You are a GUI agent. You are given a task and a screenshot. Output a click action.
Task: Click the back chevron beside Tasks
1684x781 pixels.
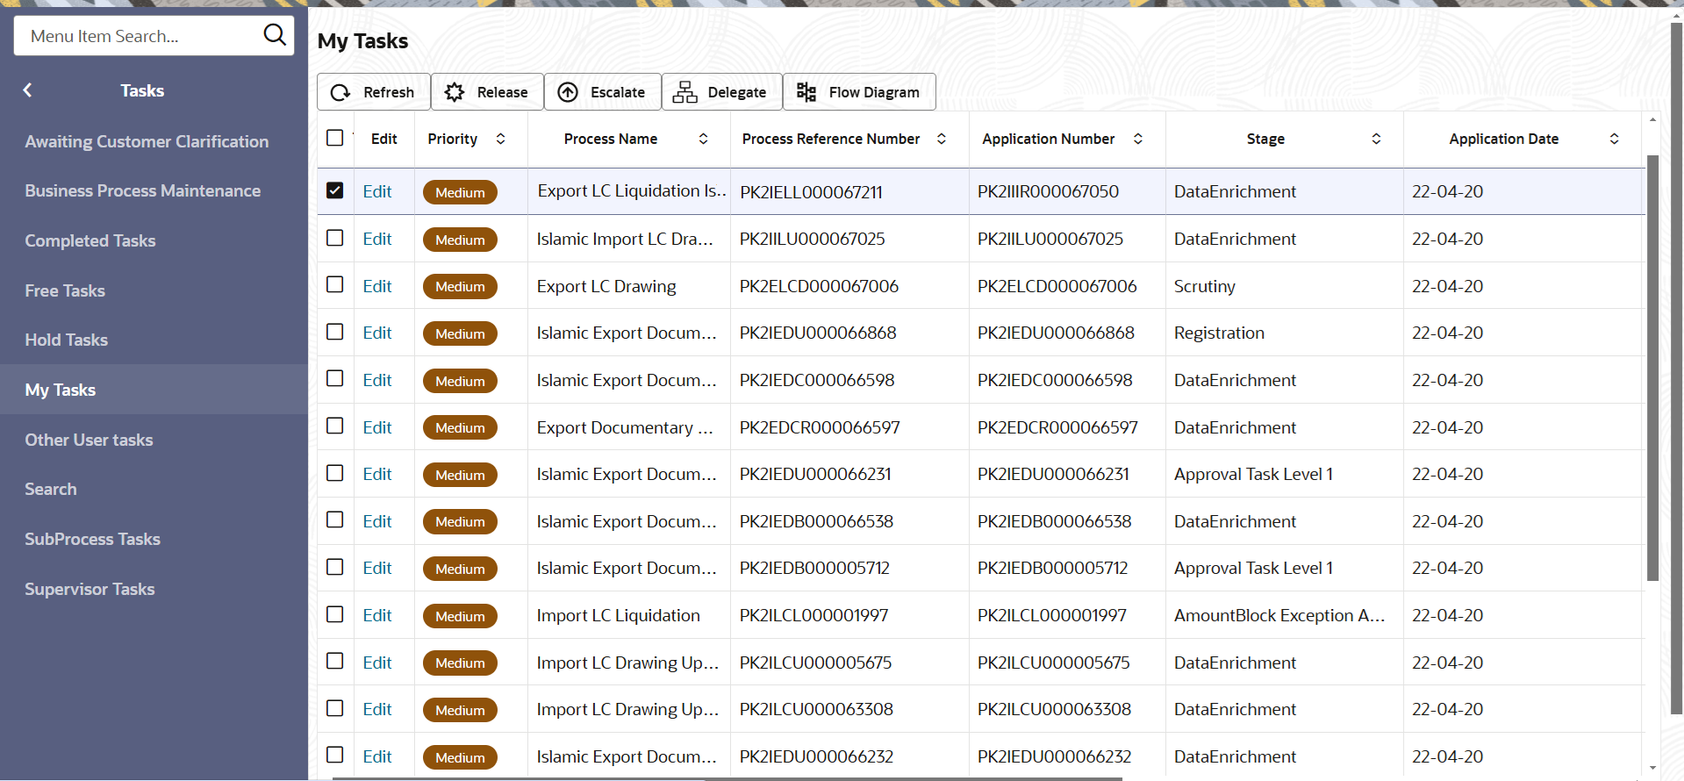(x=28, y=90)
